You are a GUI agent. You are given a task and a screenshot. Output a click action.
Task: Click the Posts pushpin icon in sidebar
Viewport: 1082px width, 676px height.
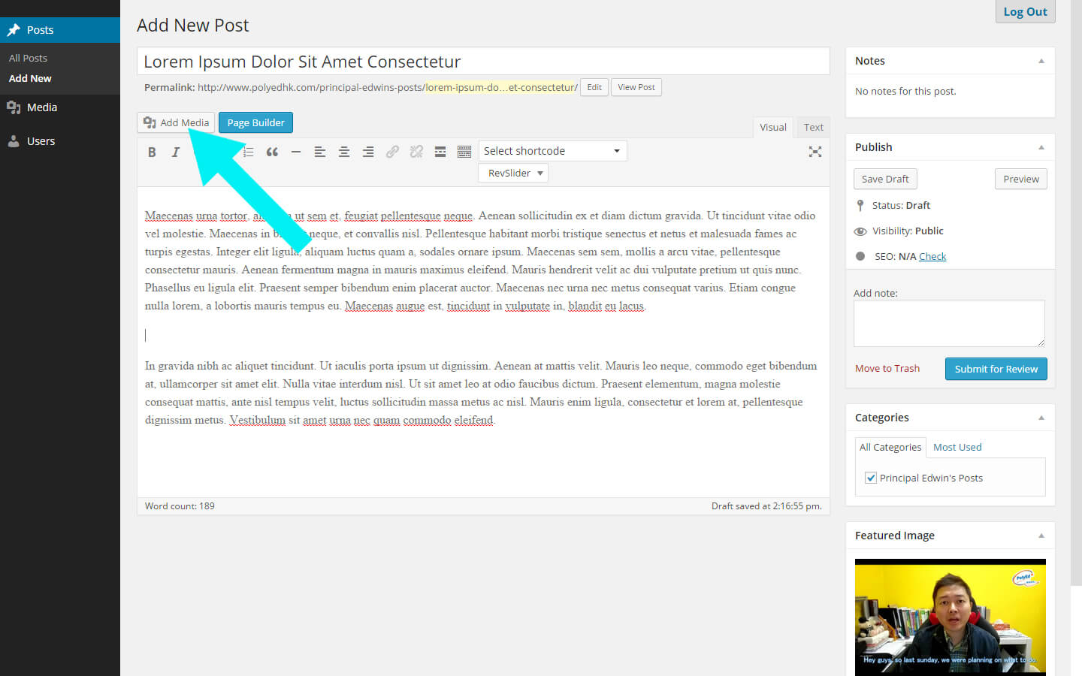tap(14, 30)
